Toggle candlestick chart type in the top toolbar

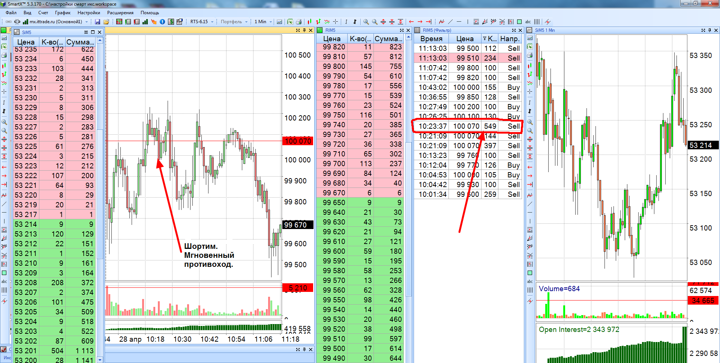[309, 22]
